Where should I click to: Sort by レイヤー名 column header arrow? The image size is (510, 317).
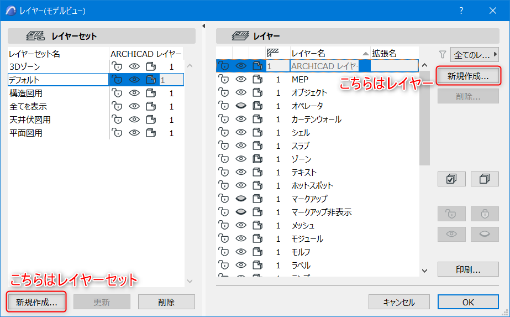pyautogui.click(x=366, y=54)
